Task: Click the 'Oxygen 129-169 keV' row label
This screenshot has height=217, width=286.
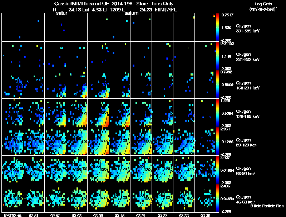Action: (x=248, y=114)
